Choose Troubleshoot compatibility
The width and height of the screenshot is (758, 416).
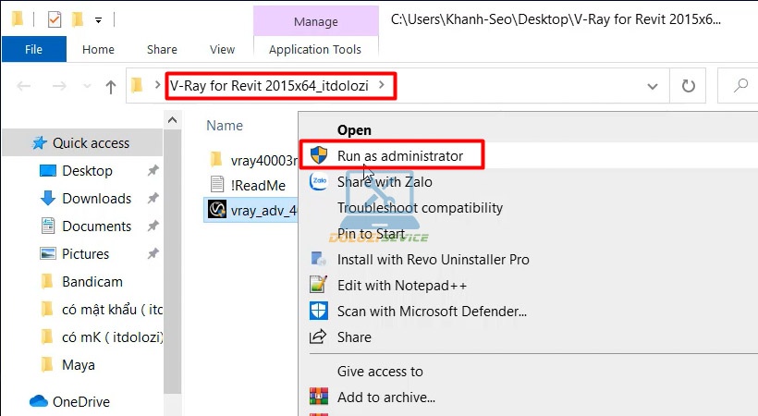pyautogui.click(x=420, y=208)
